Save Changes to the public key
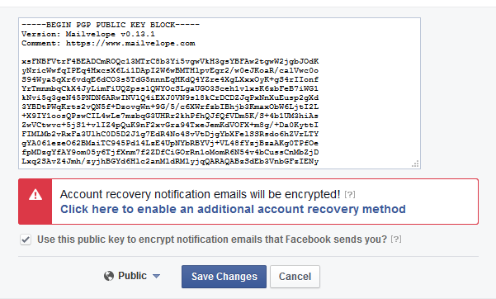Viewport: 496px width, 299px height. (x=224, y=277)
